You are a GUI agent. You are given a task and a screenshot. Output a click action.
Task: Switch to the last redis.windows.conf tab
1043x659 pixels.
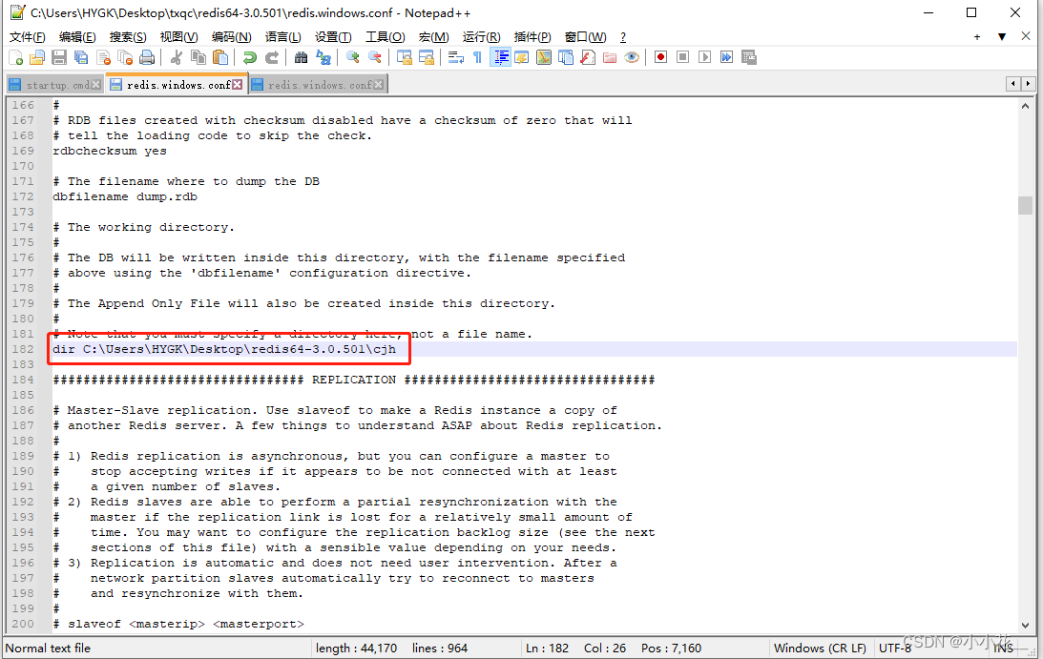319,85
